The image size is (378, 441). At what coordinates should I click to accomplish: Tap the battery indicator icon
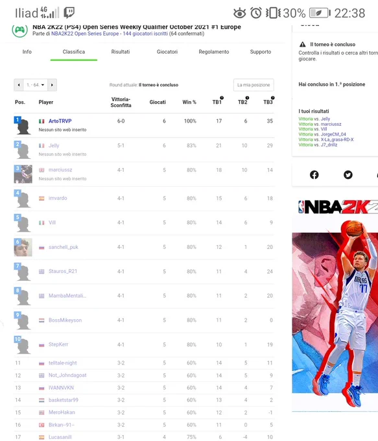320,13
